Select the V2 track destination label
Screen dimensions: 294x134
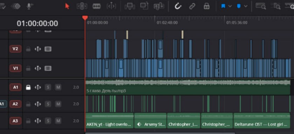click(15, 49)
